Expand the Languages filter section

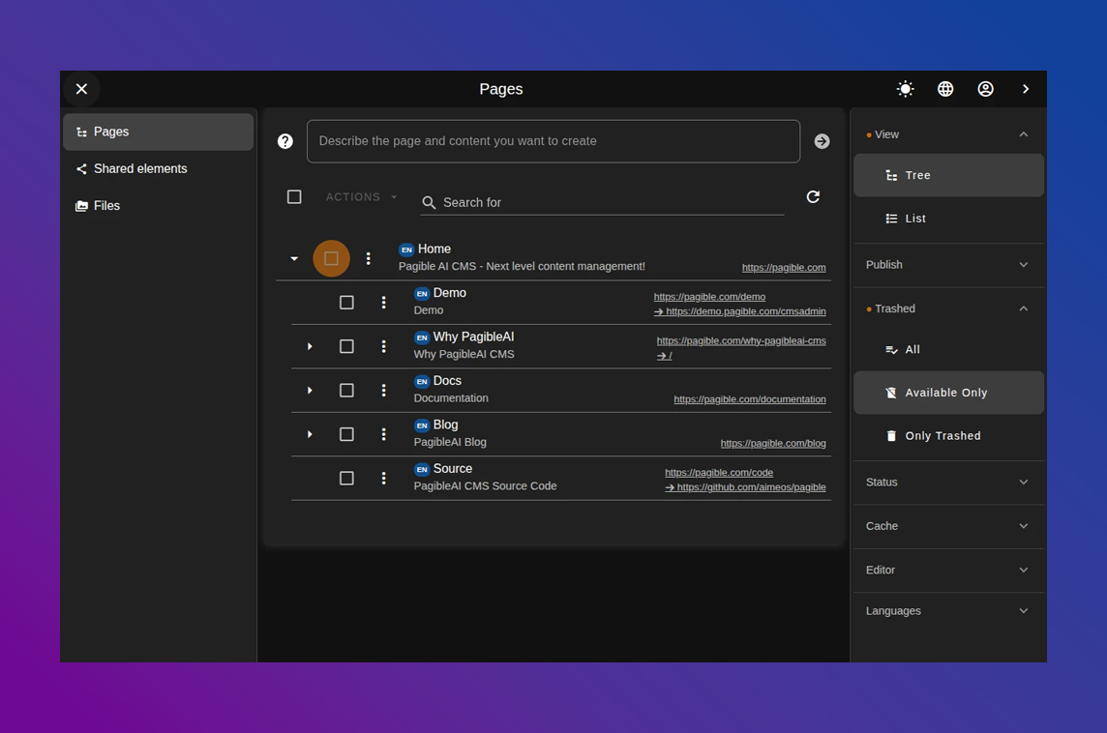point(947,611)
